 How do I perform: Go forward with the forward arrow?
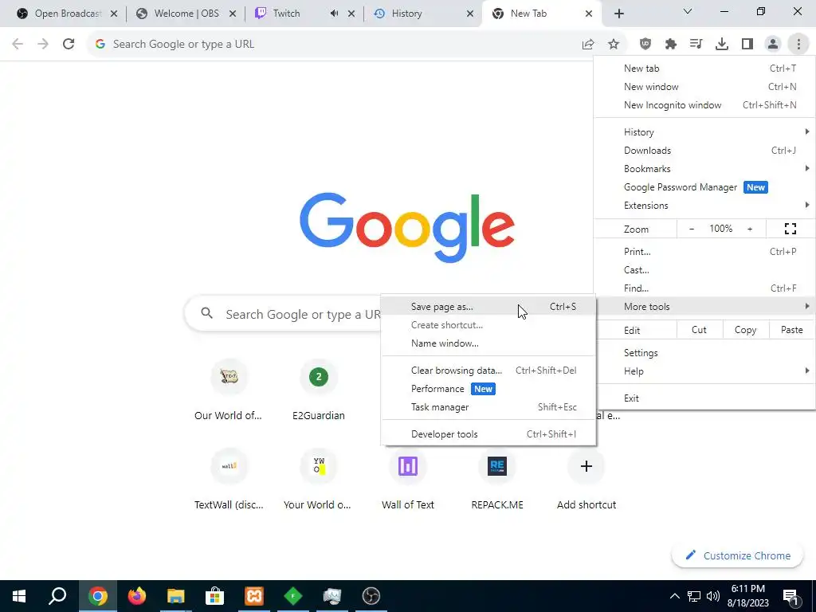43,44
